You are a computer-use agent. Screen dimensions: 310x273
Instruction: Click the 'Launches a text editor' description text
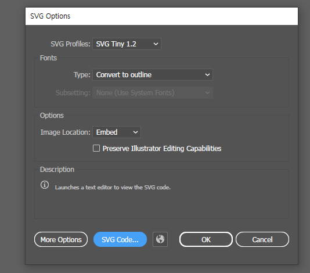click(x=113, y=188)
